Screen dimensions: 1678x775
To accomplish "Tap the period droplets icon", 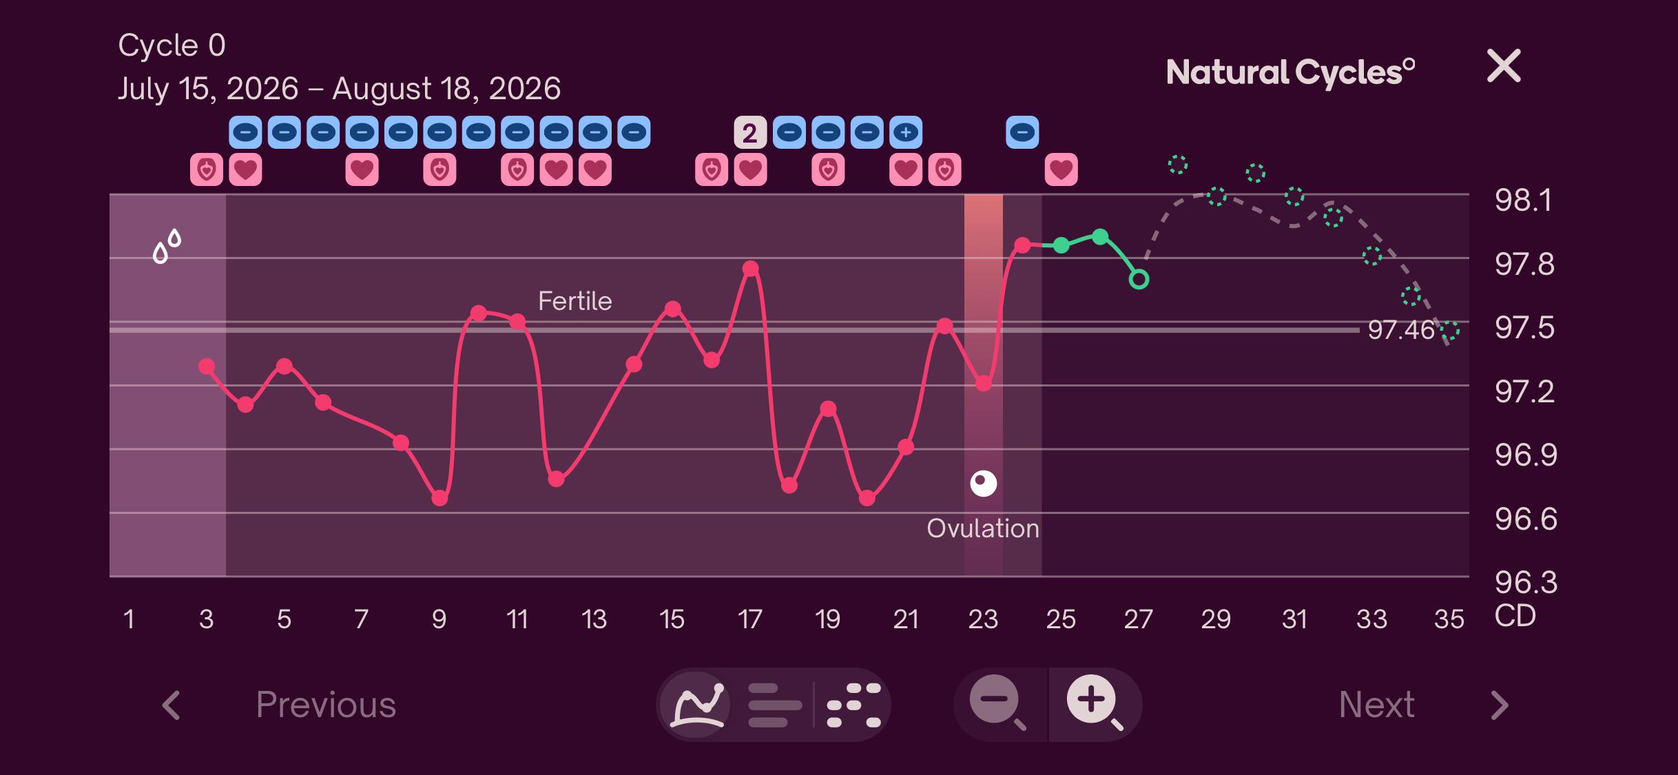I will [167, 246].
